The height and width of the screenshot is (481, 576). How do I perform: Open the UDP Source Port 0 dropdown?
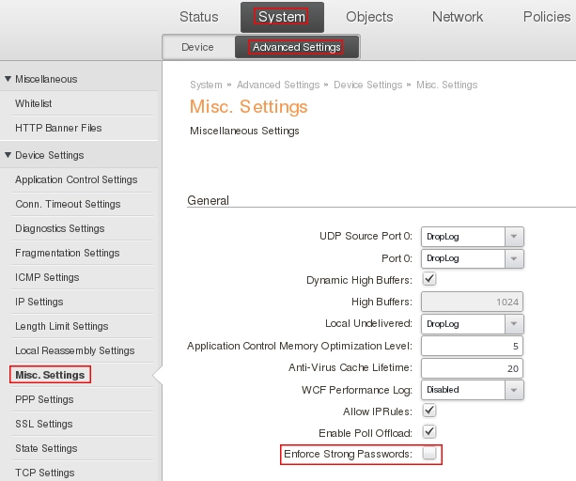pos(514,237)
